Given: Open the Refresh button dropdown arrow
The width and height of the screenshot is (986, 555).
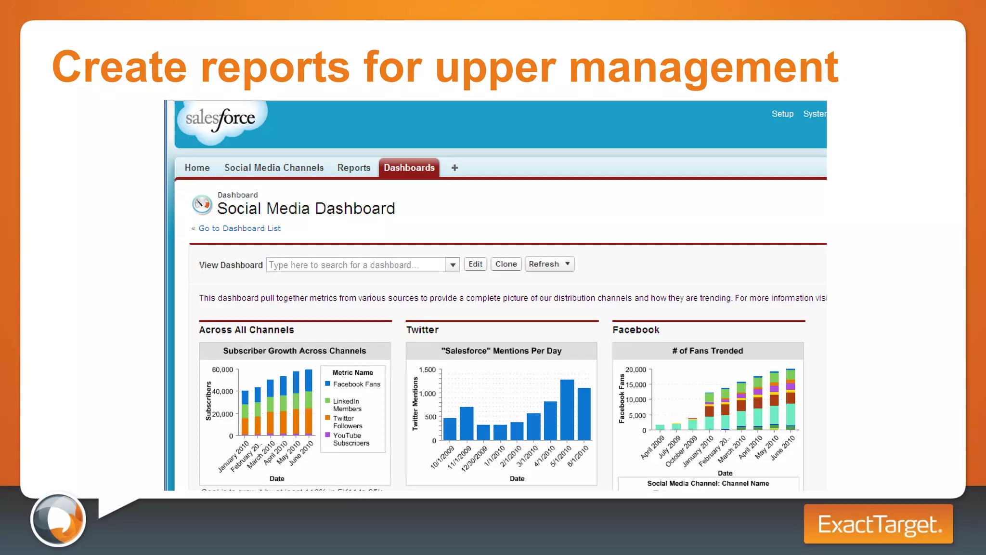Looking at the screenshot, I should click(568, 264).
